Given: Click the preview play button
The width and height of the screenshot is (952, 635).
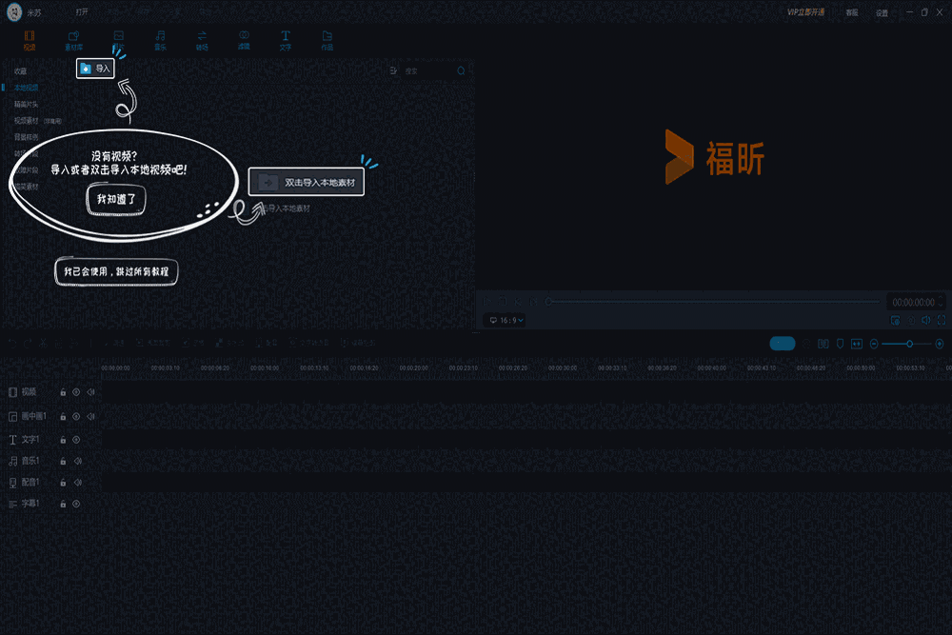Looking at the screenshot, I should (x=486, y=301).
